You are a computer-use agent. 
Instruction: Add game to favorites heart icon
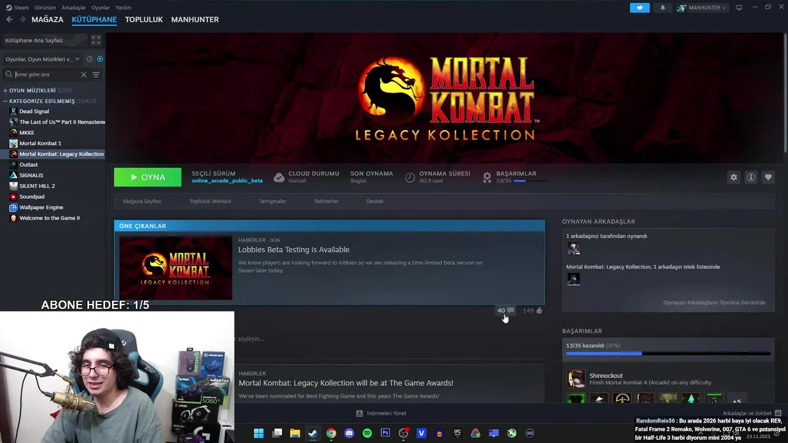pos(768,177)
